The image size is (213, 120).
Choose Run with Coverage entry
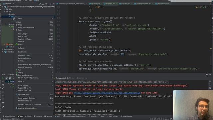coord(34,75)
